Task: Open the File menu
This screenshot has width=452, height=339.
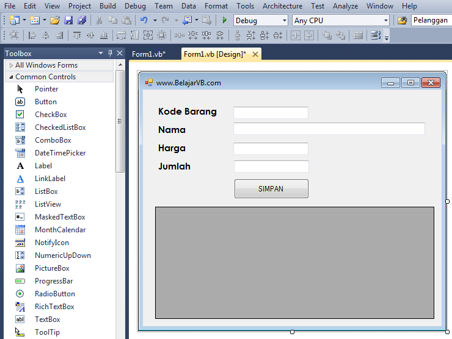Action: (x=10, y=5)
